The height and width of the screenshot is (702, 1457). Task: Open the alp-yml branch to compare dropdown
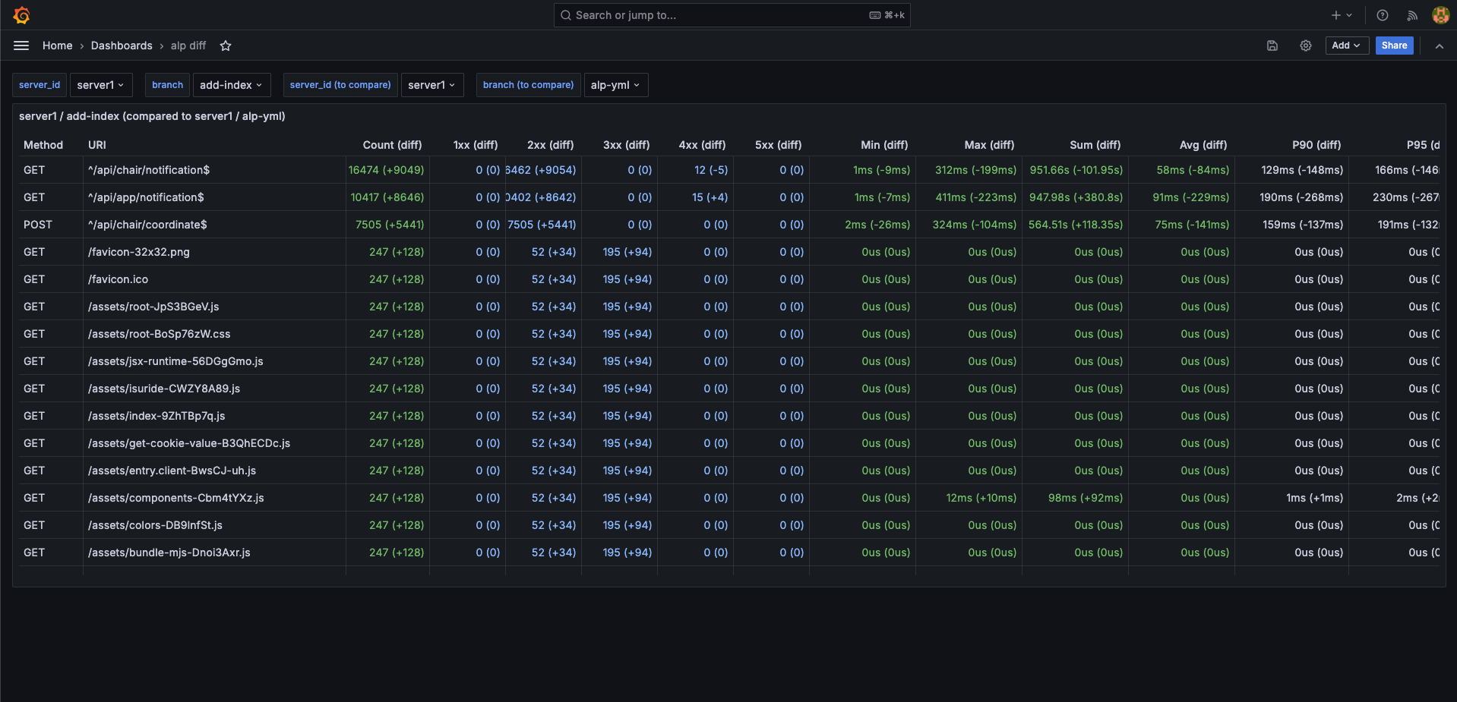point(616,85)
